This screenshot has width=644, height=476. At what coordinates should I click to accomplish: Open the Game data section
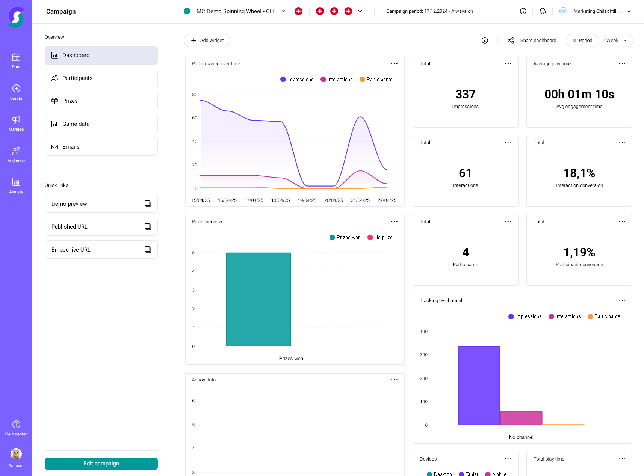click(101, 124)
